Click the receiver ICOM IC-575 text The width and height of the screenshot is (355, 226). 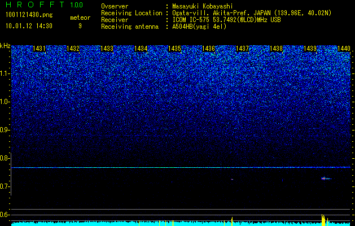pyautogui.click(x=226, y=20)
